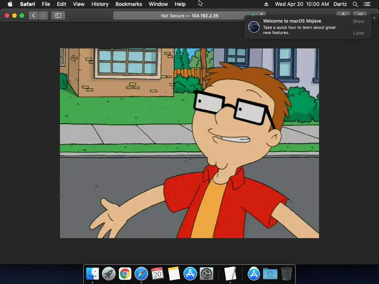Close the Safari window red button

(7, 16)
